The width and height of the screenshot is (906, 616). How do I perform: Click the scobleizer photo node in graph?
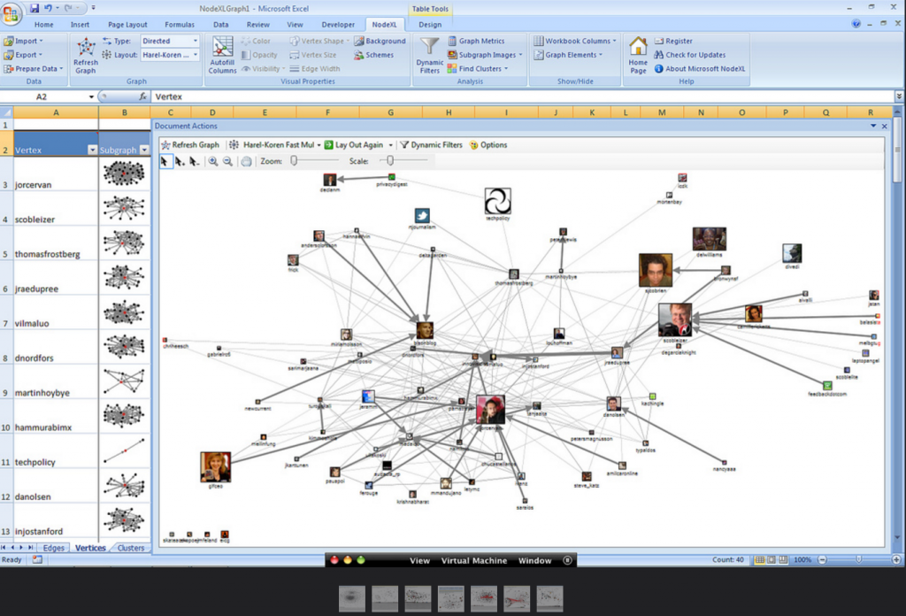[x=675, y=320]
